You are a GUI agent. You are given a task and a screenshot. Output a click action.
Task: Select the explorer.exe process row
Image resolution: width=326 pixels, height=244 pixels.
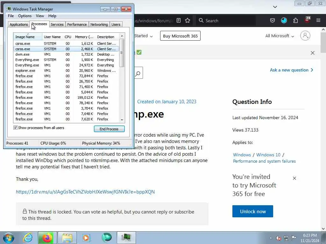pyautogui.click(x=66, y=71)
